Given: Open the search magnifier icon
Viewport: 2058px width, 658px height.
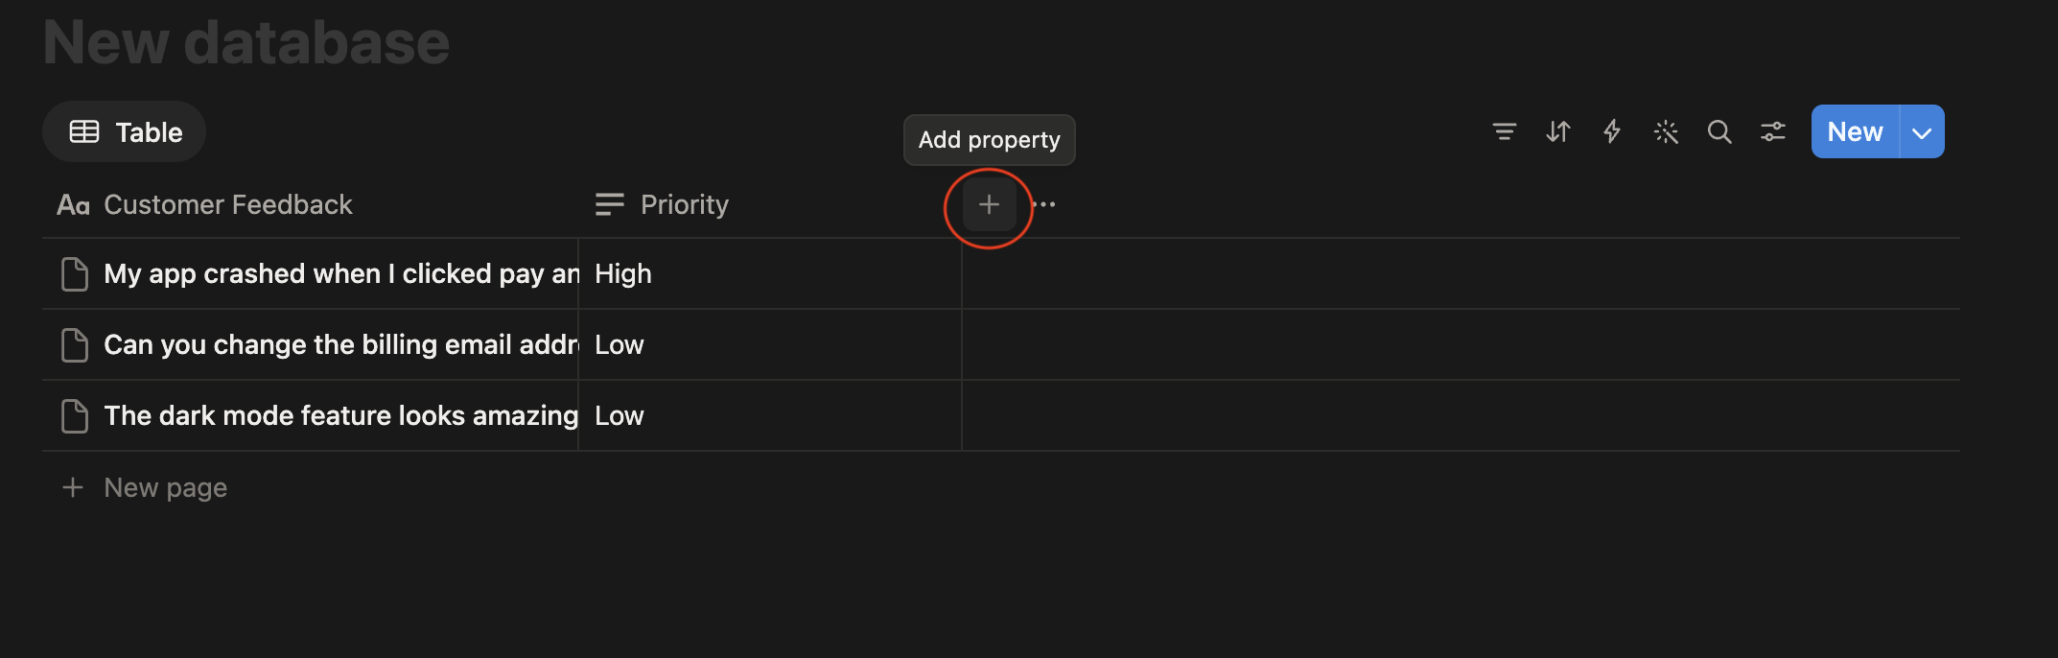Looking at the screenshot, I should point(1719,131).
